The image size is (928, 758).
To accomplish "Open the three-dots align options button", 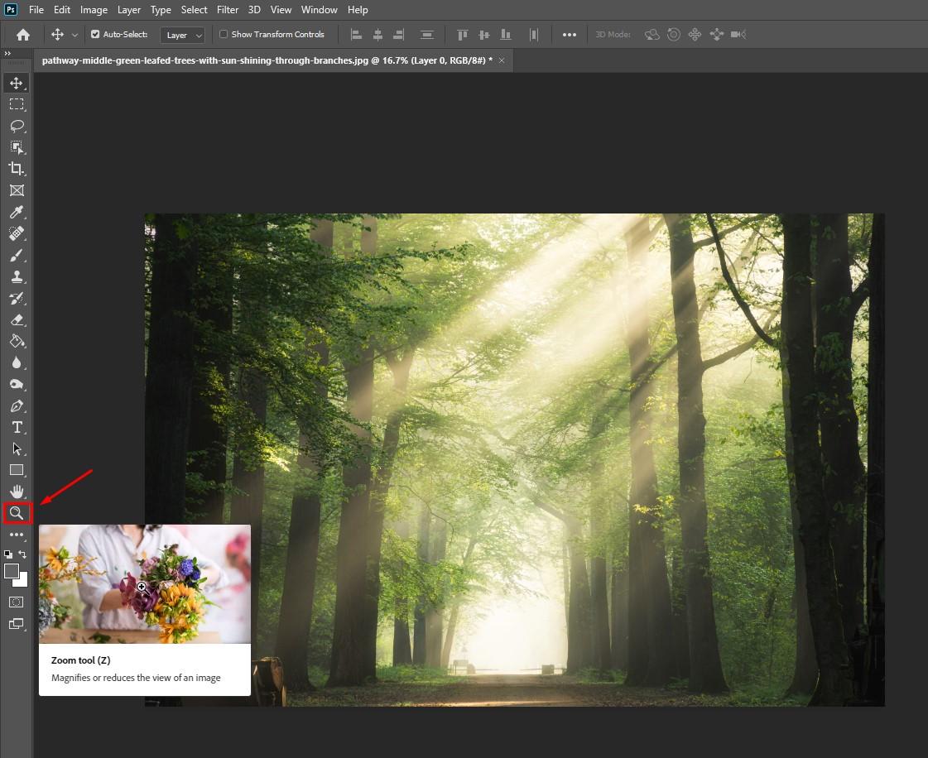I will click(x=570, y=35).
